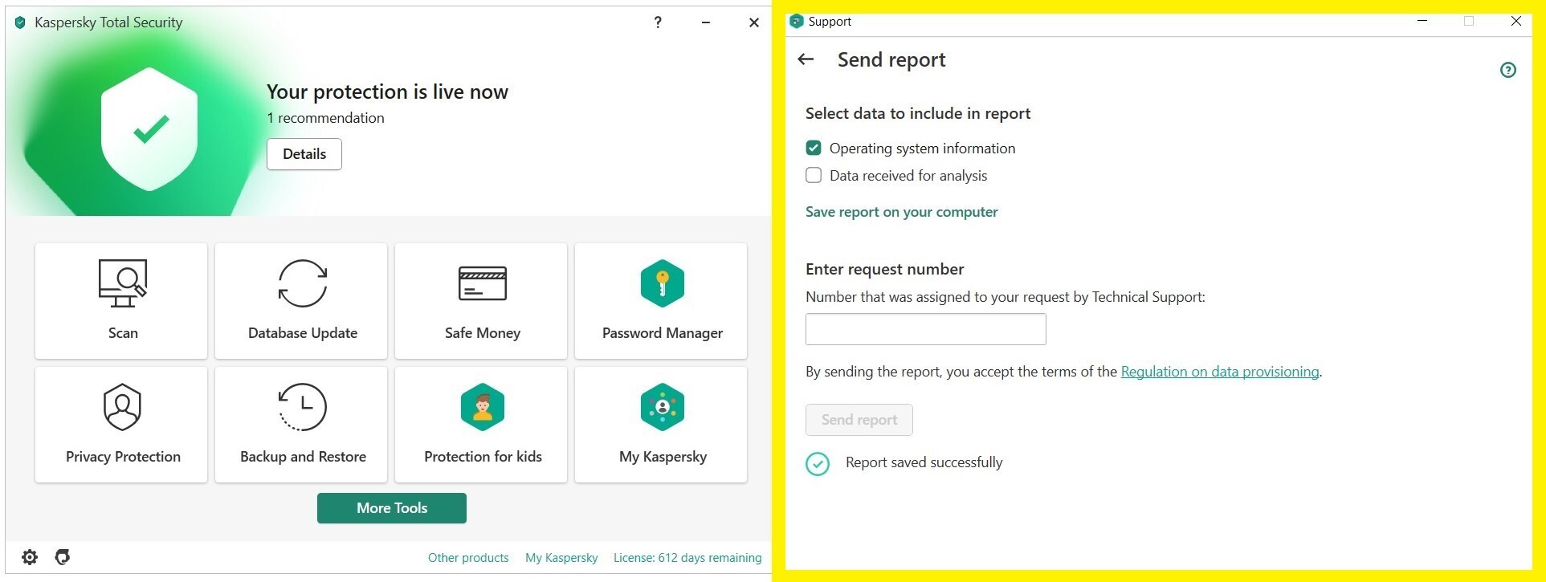Open My Kaspersky footer link
Screen dimensions: 1546x582
(x=561, y=558)
